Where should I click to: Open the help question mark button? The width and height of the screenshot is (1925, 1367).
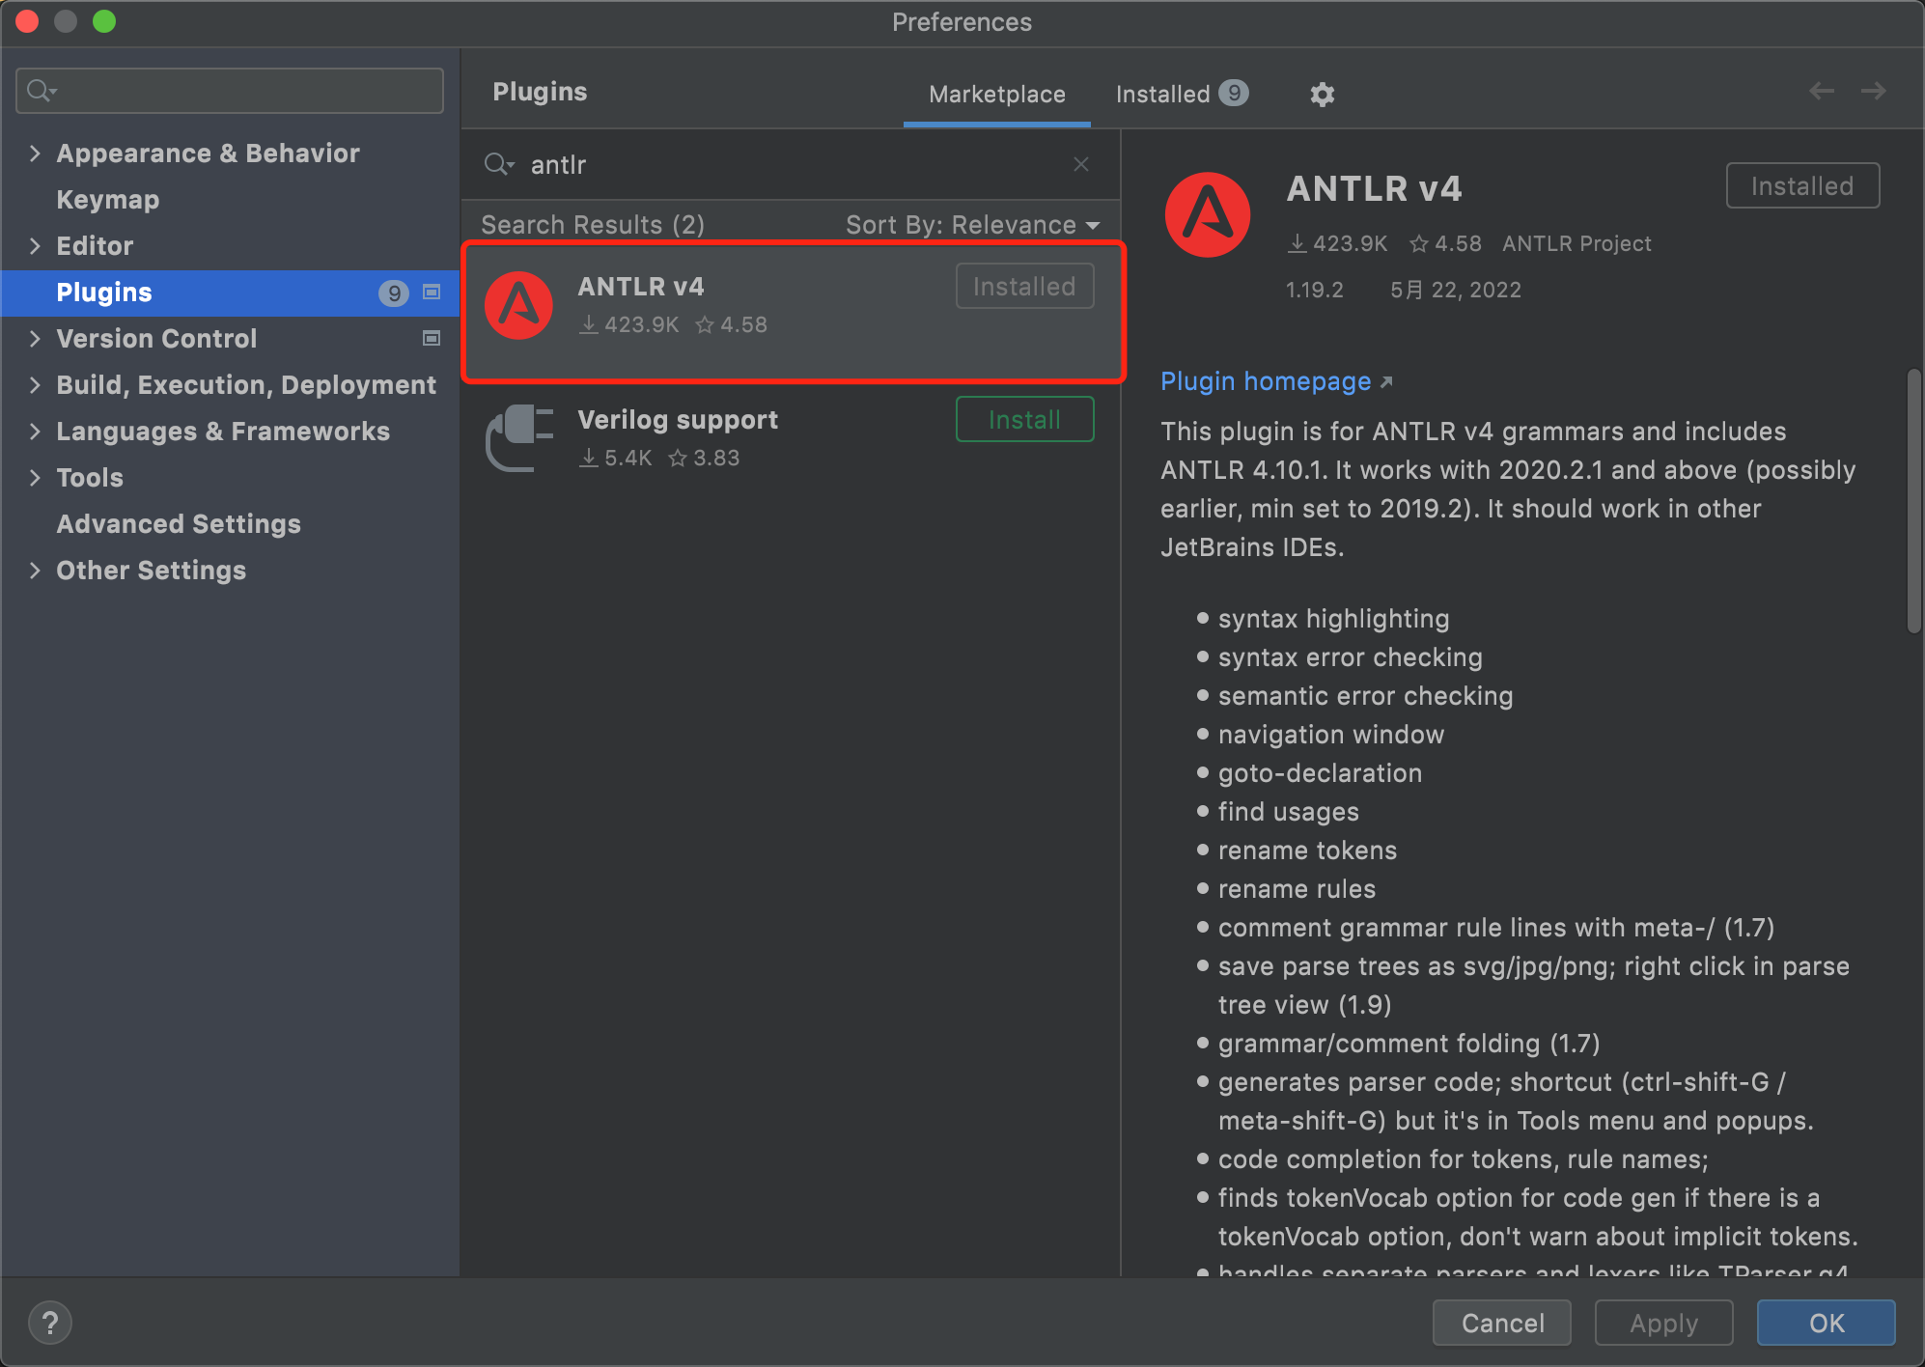click(50, 1322)
